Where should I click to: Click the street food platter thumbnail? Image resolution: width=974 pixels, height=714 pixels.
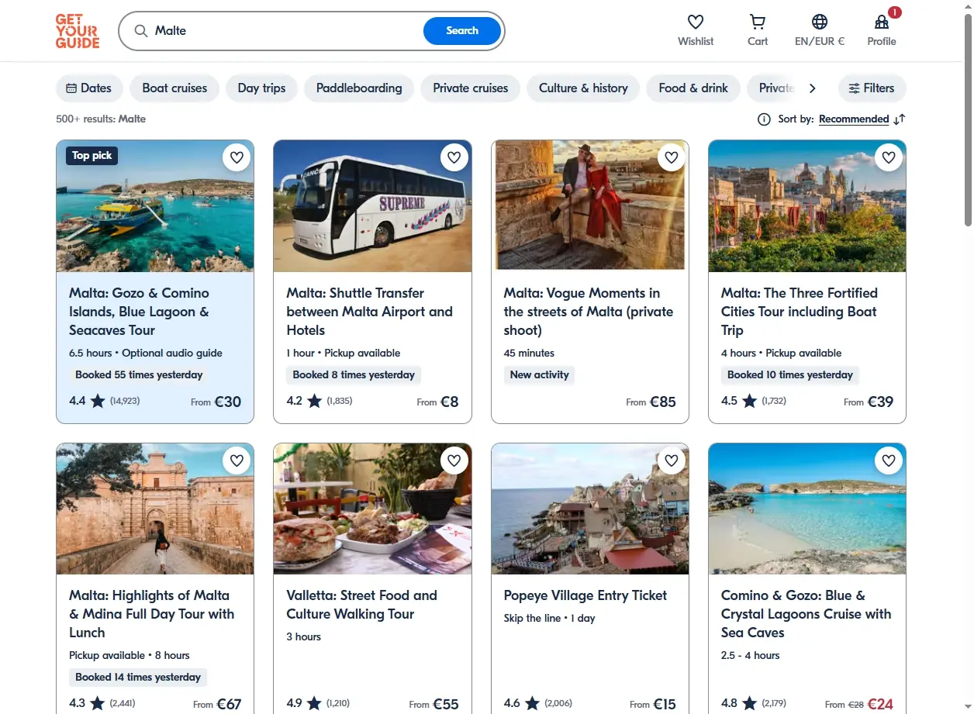(372, 509)
